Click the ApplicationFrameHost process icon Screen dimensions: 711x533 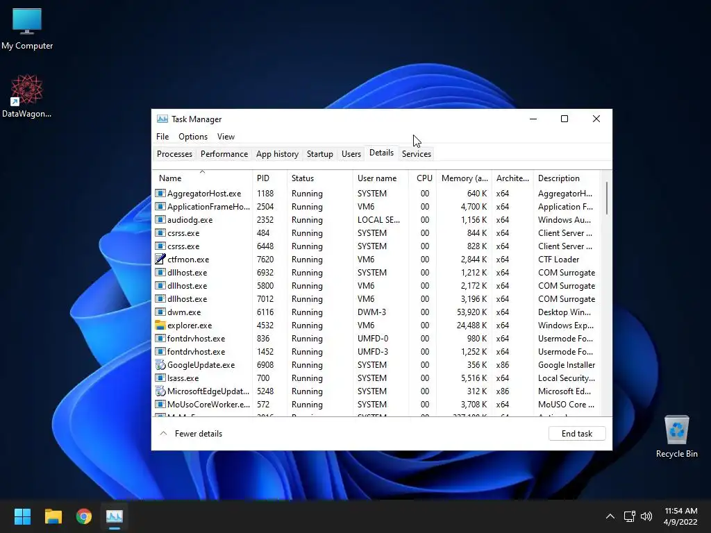pyautogui.click(x=160, y=206)
